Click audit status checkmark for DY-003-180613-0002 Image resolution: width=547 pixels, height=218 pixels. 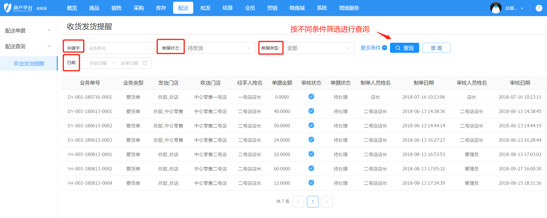point(311,125)
